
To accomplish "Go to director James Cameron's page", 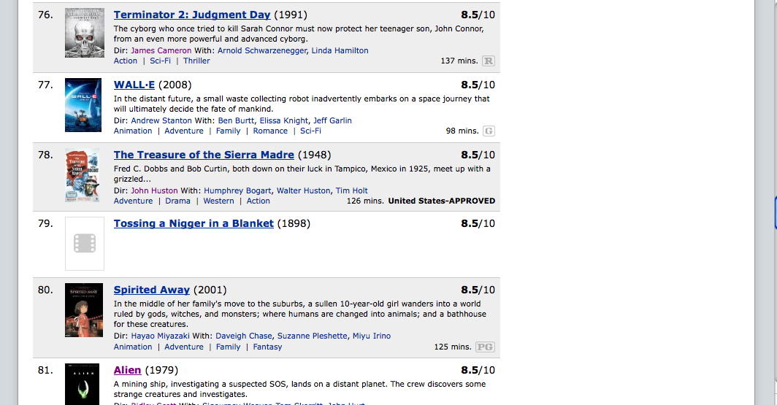I will pos(161,51).
